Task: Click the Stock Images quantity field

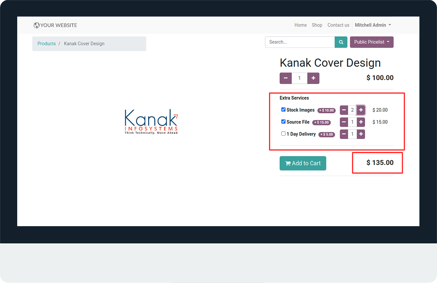Action: coord(352,110)
